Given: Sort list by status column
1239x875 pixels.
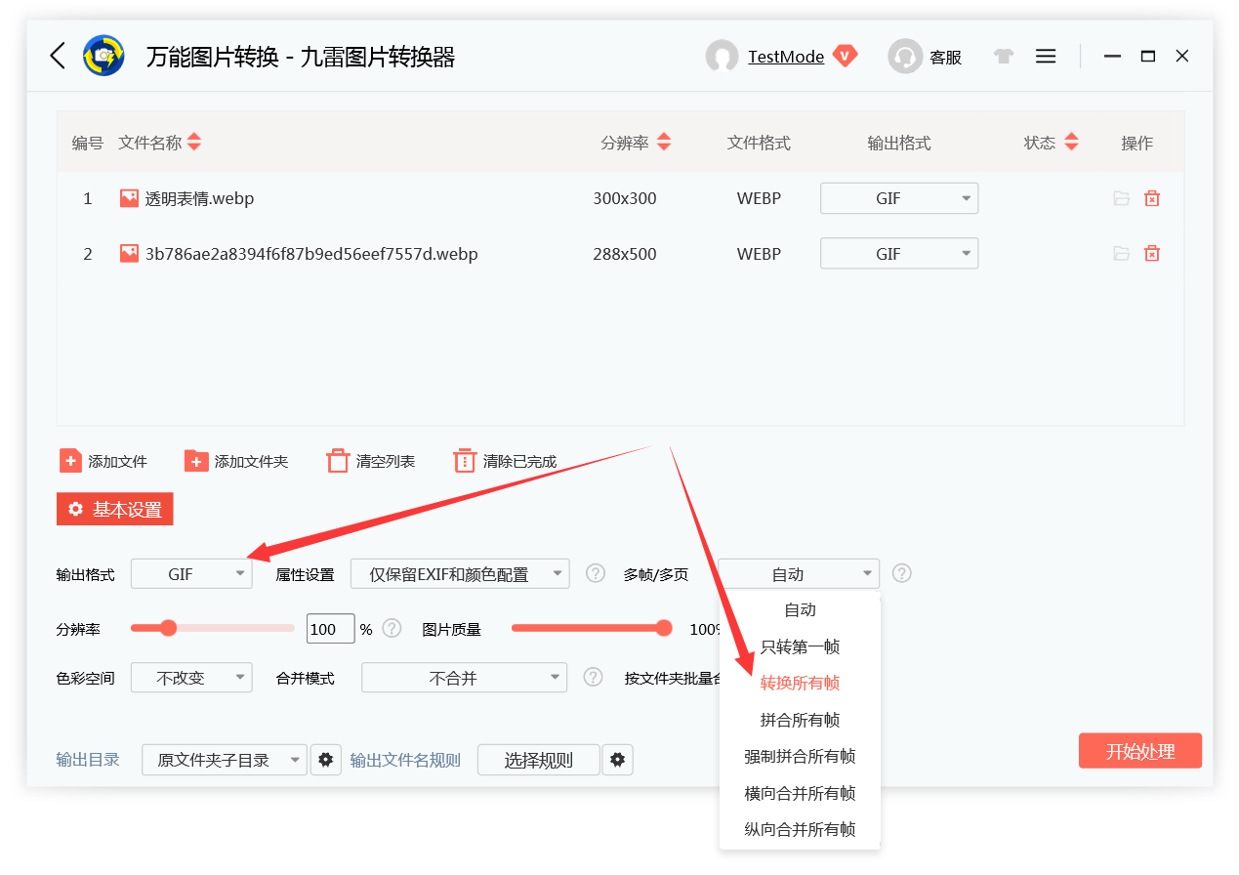Looking at the screenshot, I should pyautogui.click(x=1071, y=143).
